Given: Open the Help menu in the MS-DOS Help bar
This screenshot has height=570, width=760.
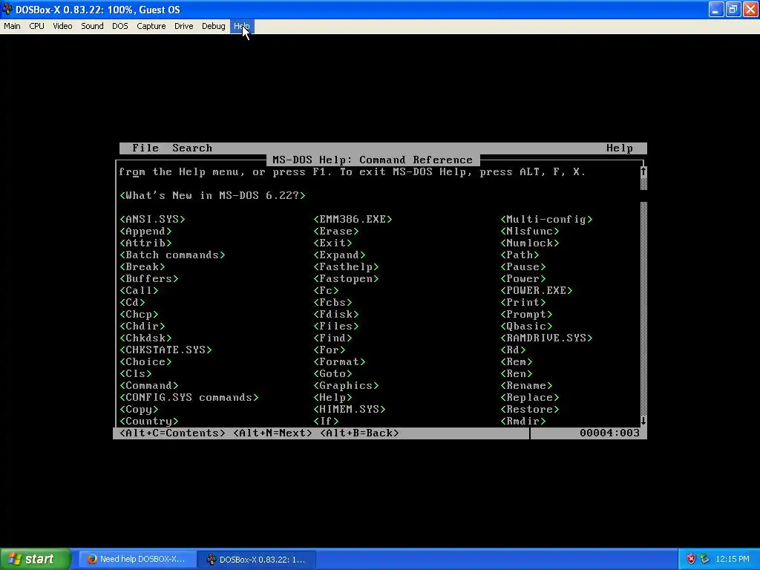Looking at the screenshot, I should 620,148.
